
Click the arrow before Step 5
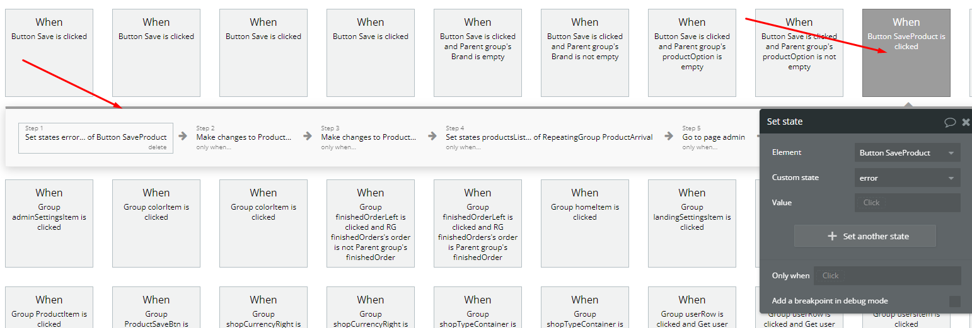pos(668,136)
